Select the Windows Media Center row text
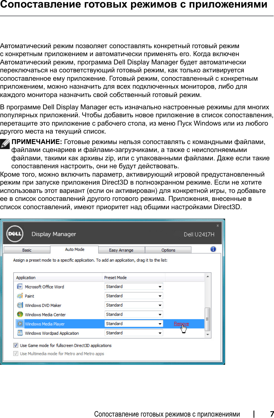 point(45,315)
